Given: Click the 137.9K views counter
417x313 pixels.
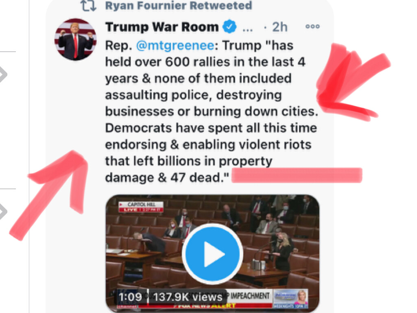Looking at the screenshot, I should [188, 297].
